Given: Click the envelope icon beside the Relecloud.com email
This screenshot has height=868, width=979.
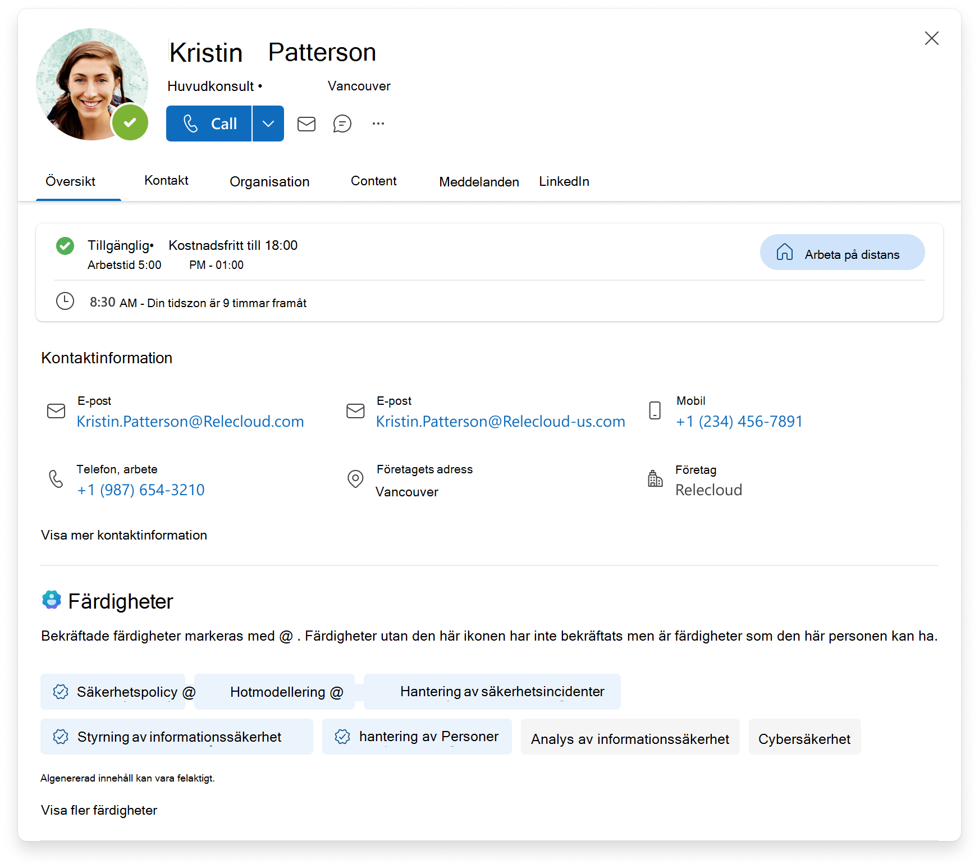Looking at the screenshot, I should (56, 411).
